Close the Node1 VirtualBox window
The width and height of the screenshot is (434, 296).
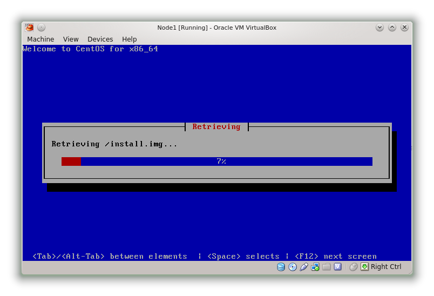pos(404,28)
